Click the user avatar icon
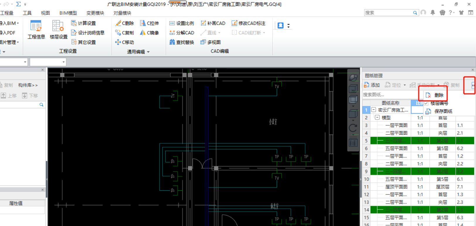This screenshot has height=226, width=476. (423, 13)
